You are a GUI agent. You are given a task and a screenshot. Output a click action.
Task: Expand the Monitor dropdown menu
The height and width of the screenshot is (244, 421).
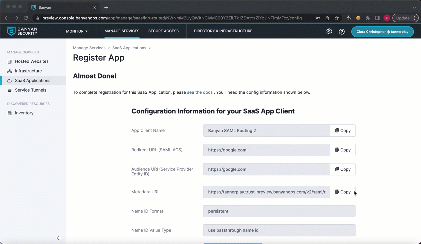[x=77, y=31]
